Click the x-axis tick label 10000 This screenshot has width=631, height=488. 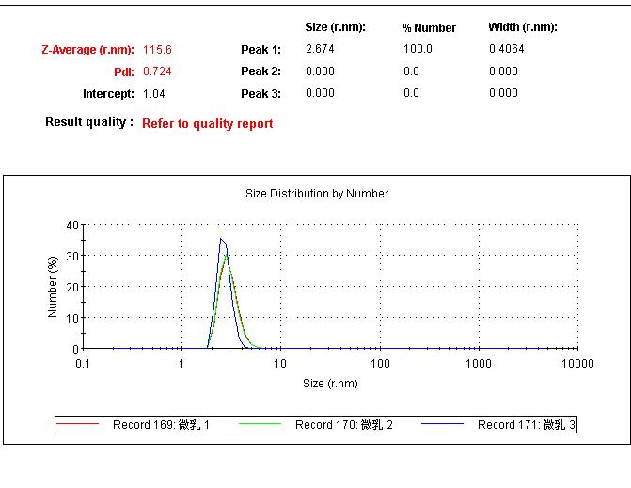[x=577, y=364]
